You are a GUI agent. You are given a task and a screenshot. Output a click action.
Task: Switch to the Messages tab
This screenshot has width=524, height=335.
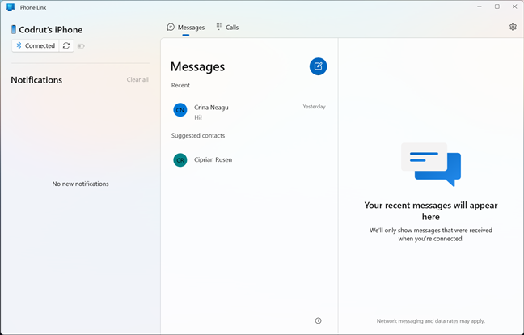186,28
